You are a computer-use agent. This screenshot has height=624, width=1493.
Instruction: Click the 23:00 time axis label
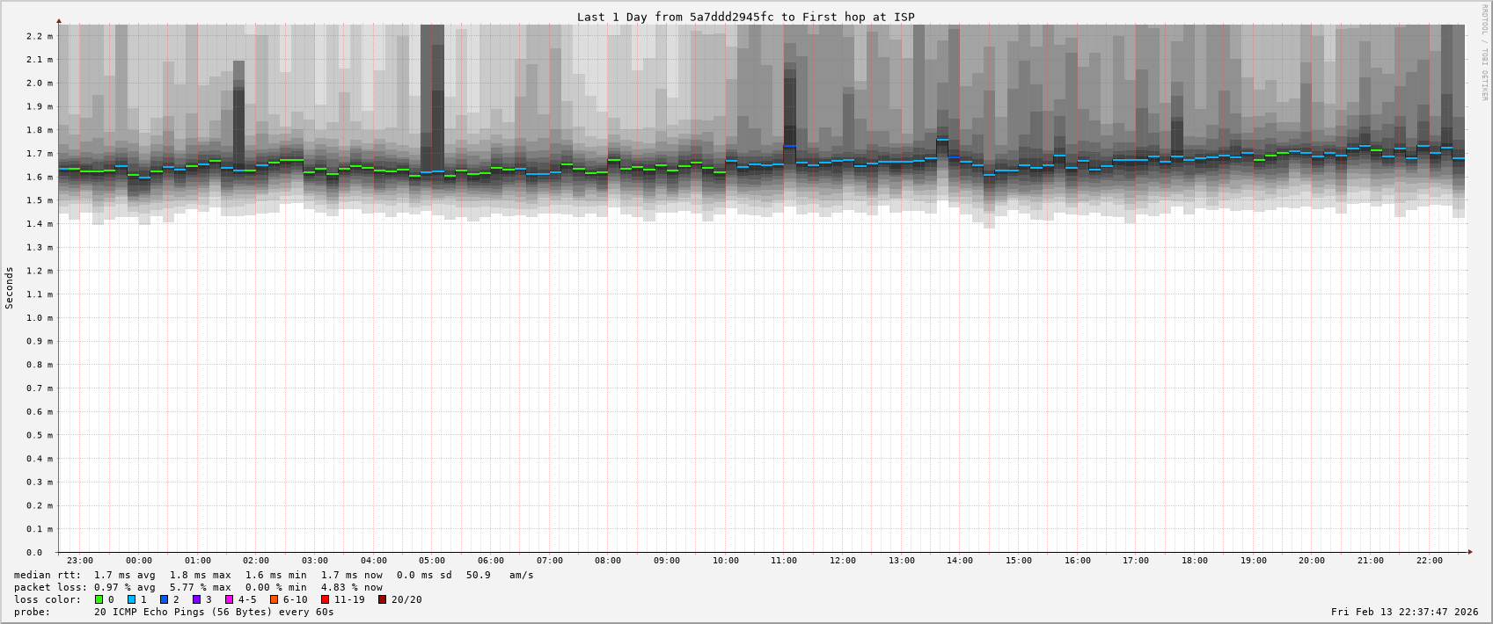(80, 561)
